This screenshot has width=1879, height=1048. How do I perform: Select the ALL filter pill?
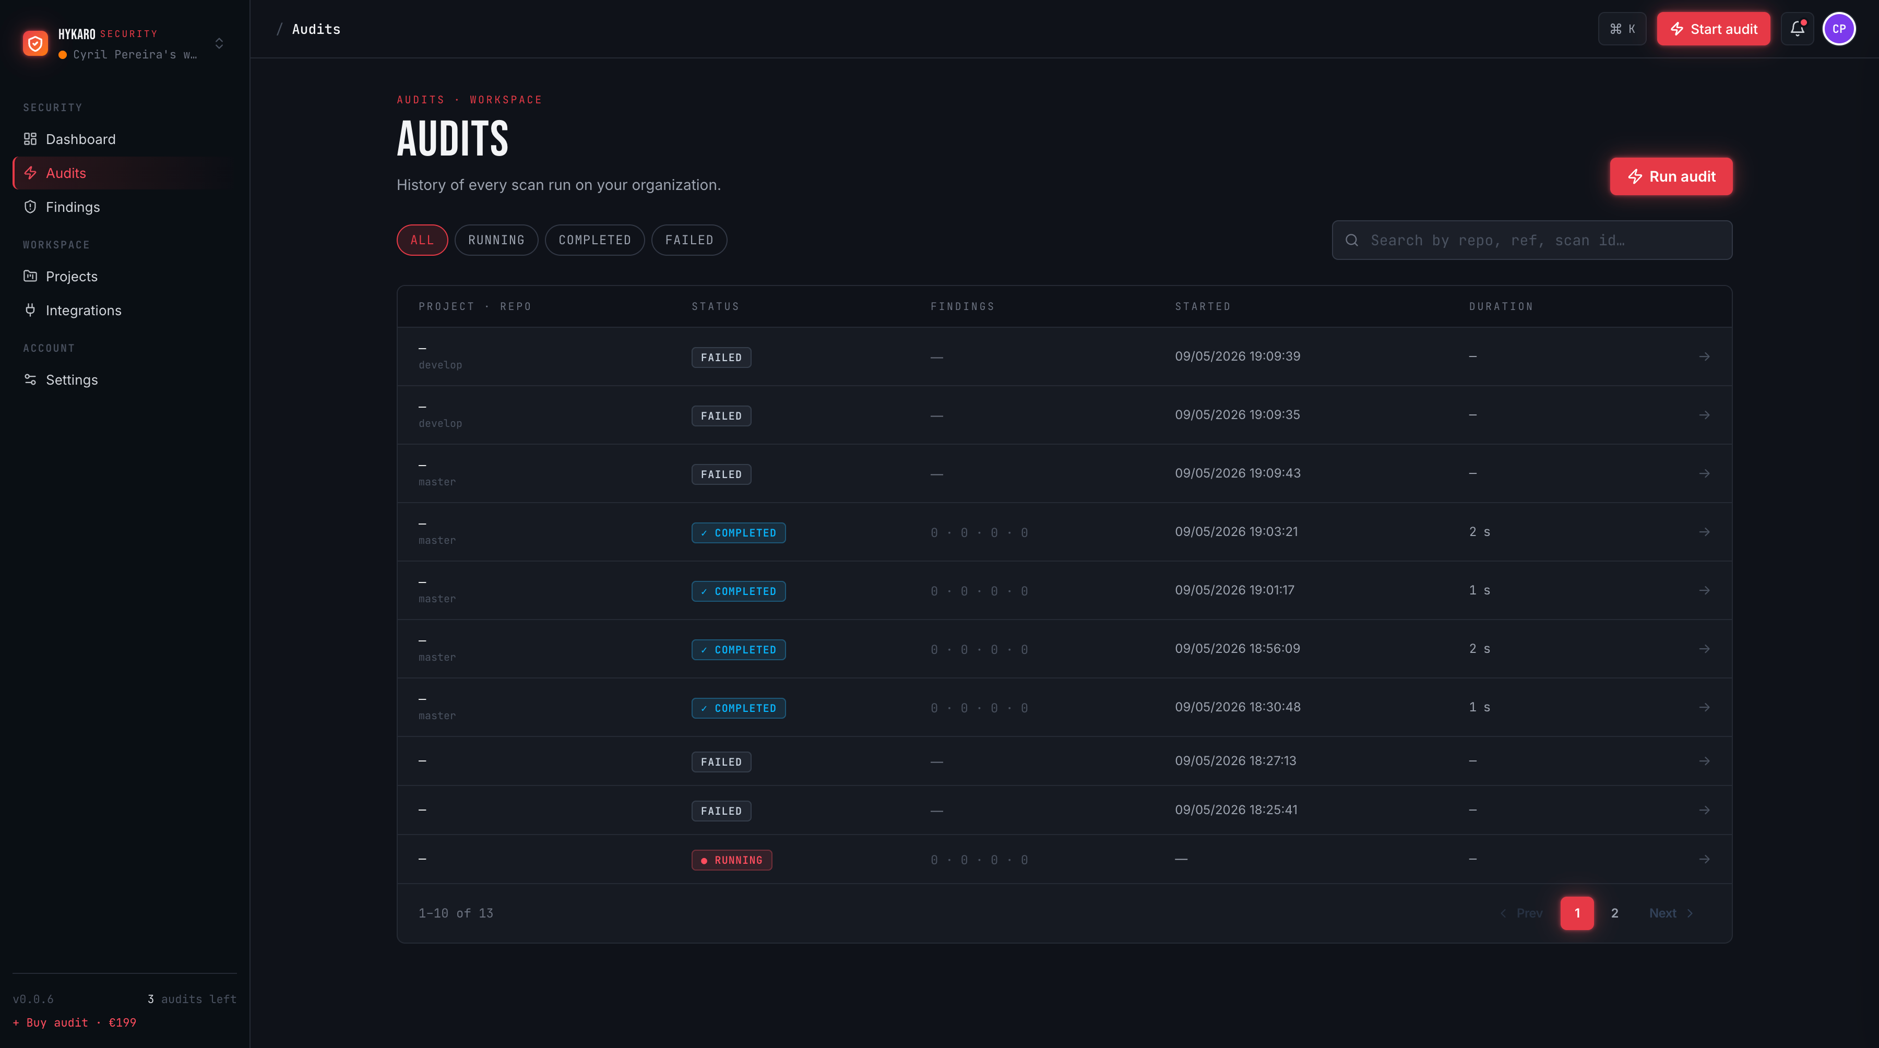pos(422,240)
